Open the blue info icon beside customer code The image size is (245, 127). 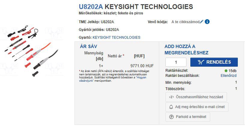pos(207,22)
